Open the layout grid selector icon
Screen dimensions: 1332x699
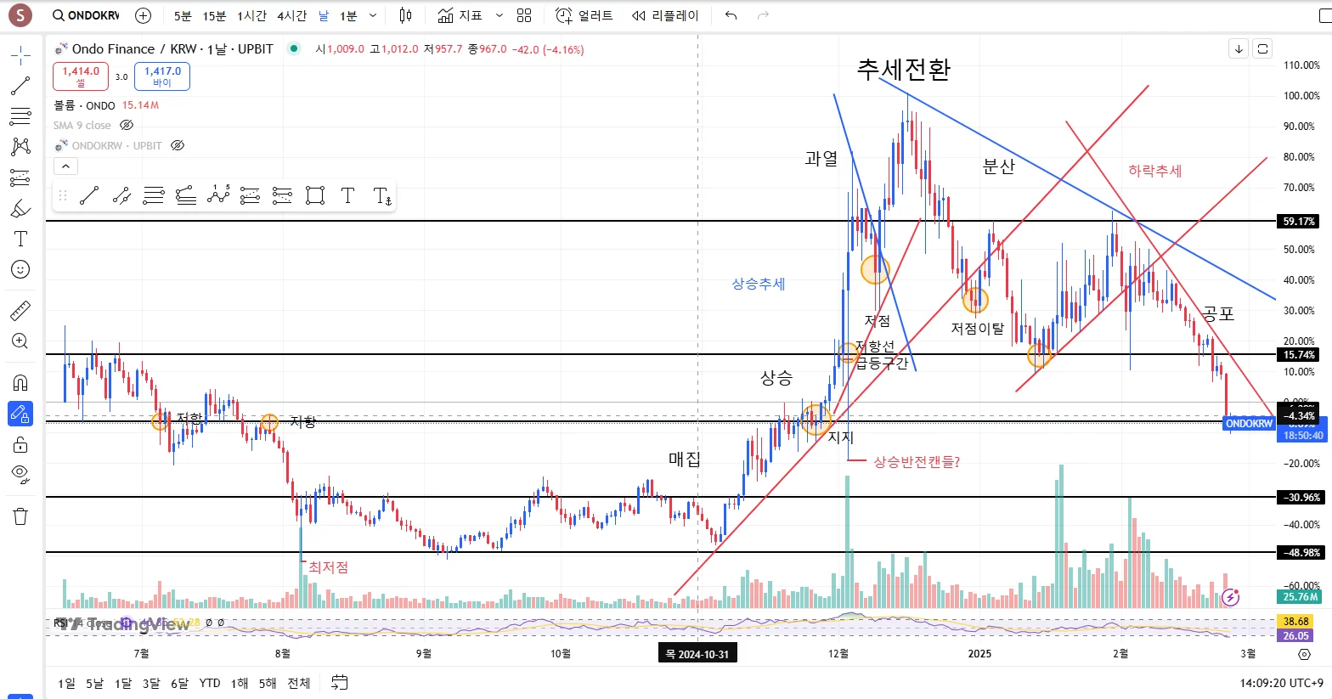pos(524,15)
